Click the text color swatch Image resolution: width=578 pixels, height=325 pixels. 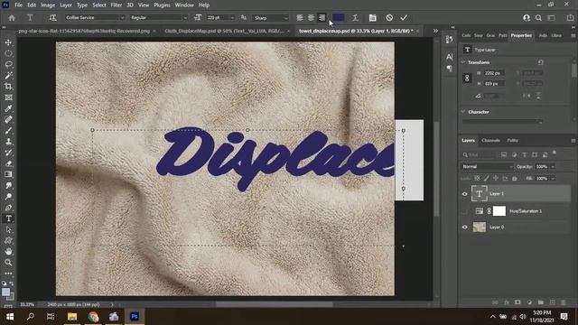pyautogui.click(x=338, y=18)
